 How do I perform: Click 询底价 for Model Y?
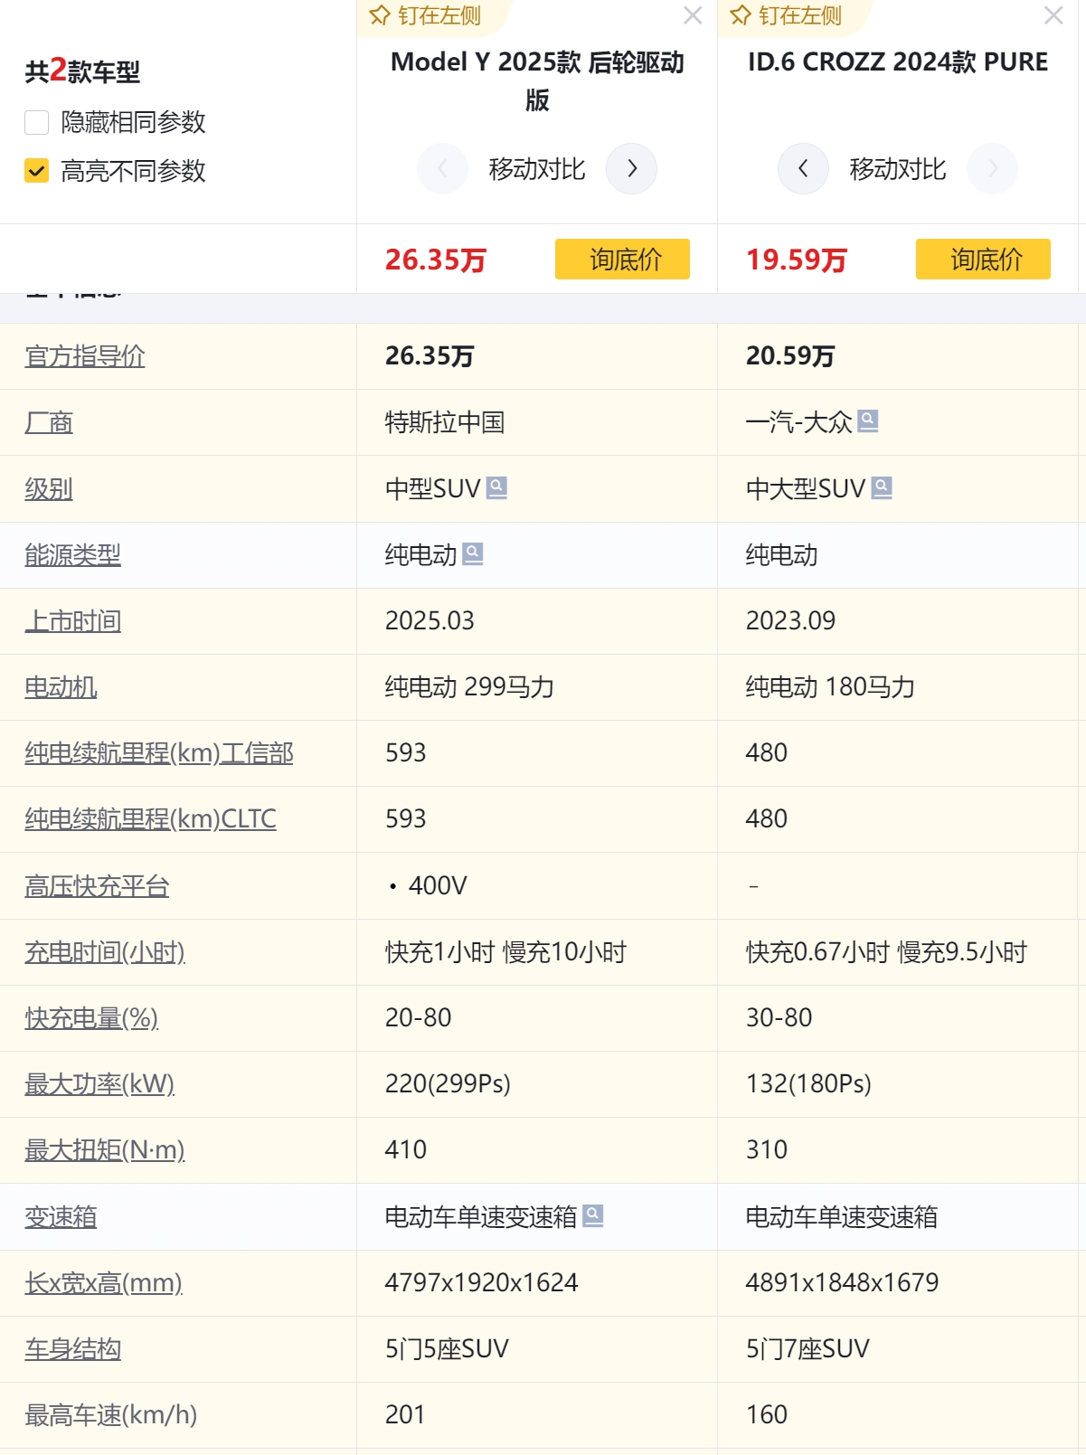tap(622, 260)
